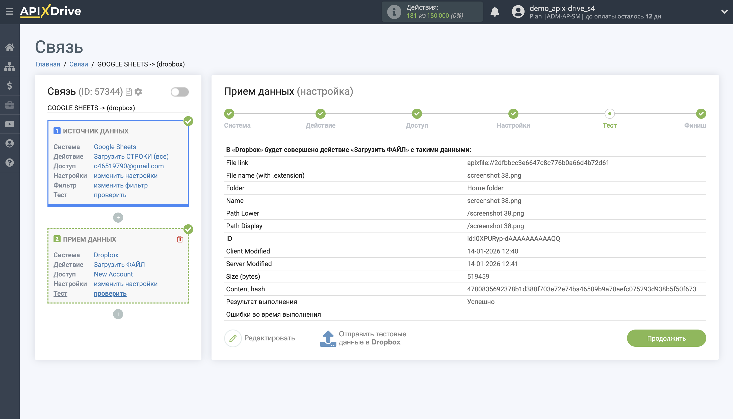Enable the connection with the toggle switch
The image size is (733, 419).
click(179, 91)
